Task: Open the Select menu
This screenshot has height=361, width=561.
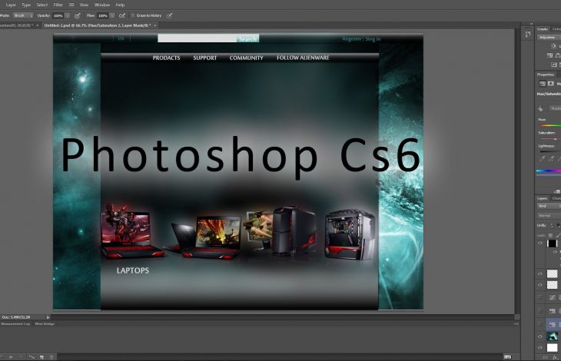Action: click(41, 5)
